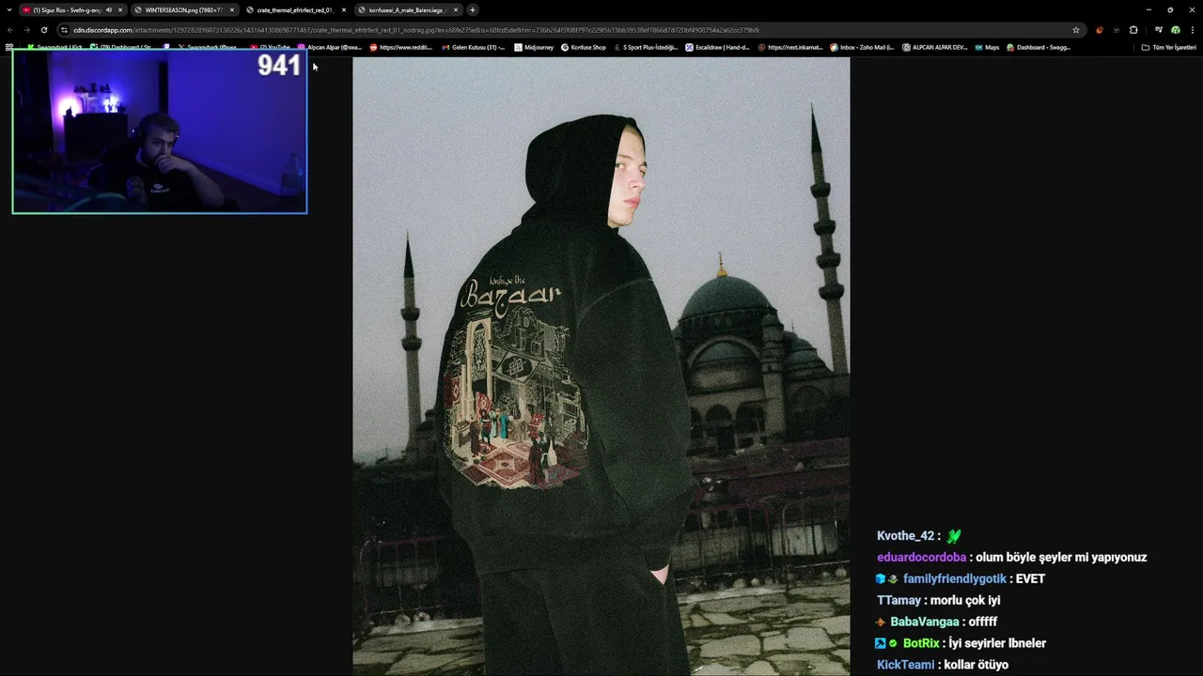Open the konfuseai_A_male_Balenciaga tab

407,9
